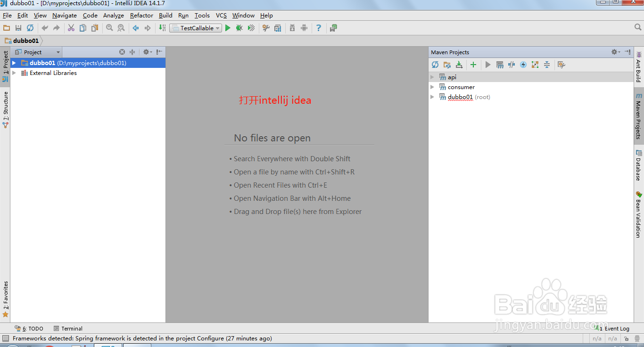Show Maven dependencies diagram icon
This screenshot has width=644, height=347.
pyautogui.click(x=535, y=65)
